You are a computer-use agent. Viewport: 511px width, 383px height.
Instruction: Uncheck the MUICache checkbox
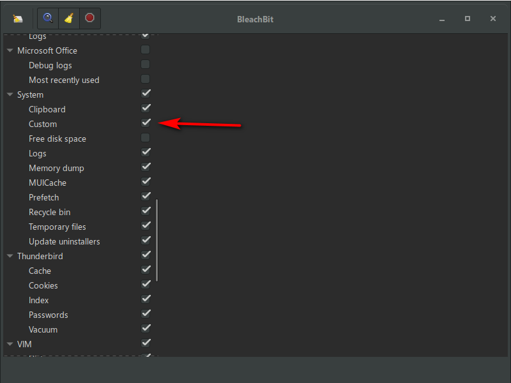pyautogui.click(x=146, y=182)
